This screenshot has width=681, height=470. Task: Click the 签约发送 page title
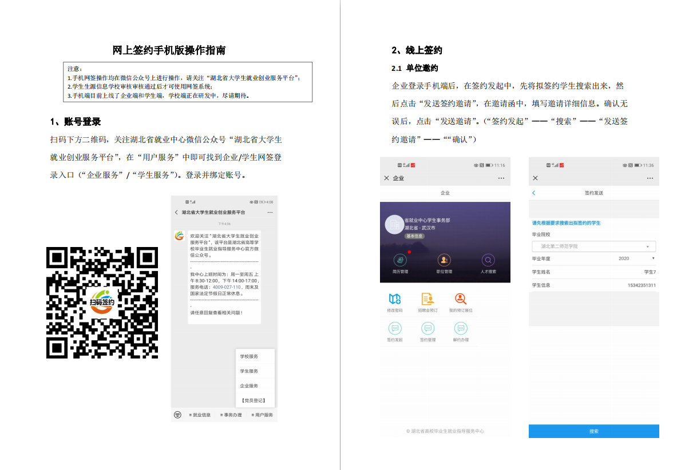[593, 193]
